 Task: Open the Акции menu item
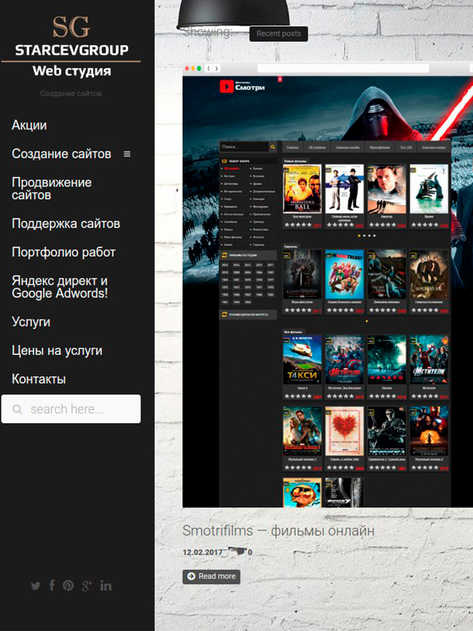point(29,125)
